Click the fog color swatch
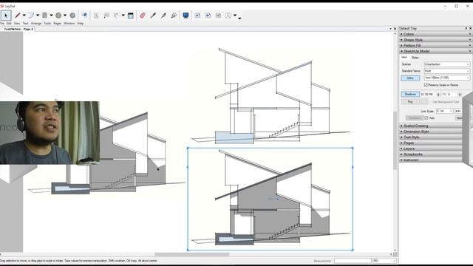This screenshot has width=473, height=266. 424,102
